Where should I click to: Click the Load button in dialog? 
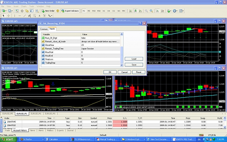(134, 59)
